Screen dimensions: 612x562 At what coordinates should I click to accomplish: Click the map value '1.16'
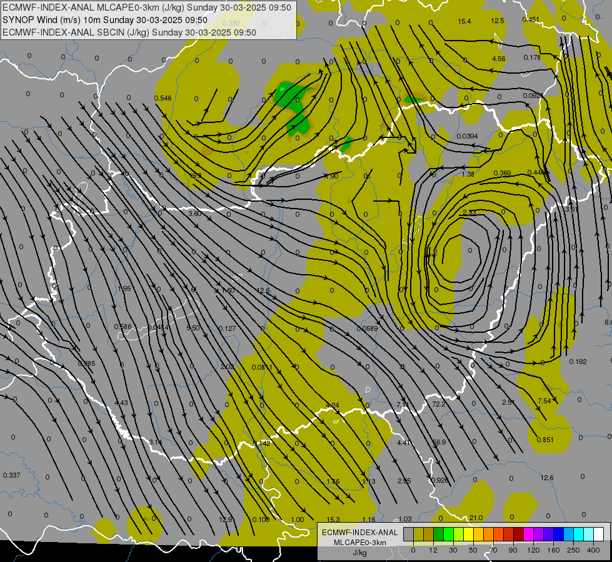(368, 520)
